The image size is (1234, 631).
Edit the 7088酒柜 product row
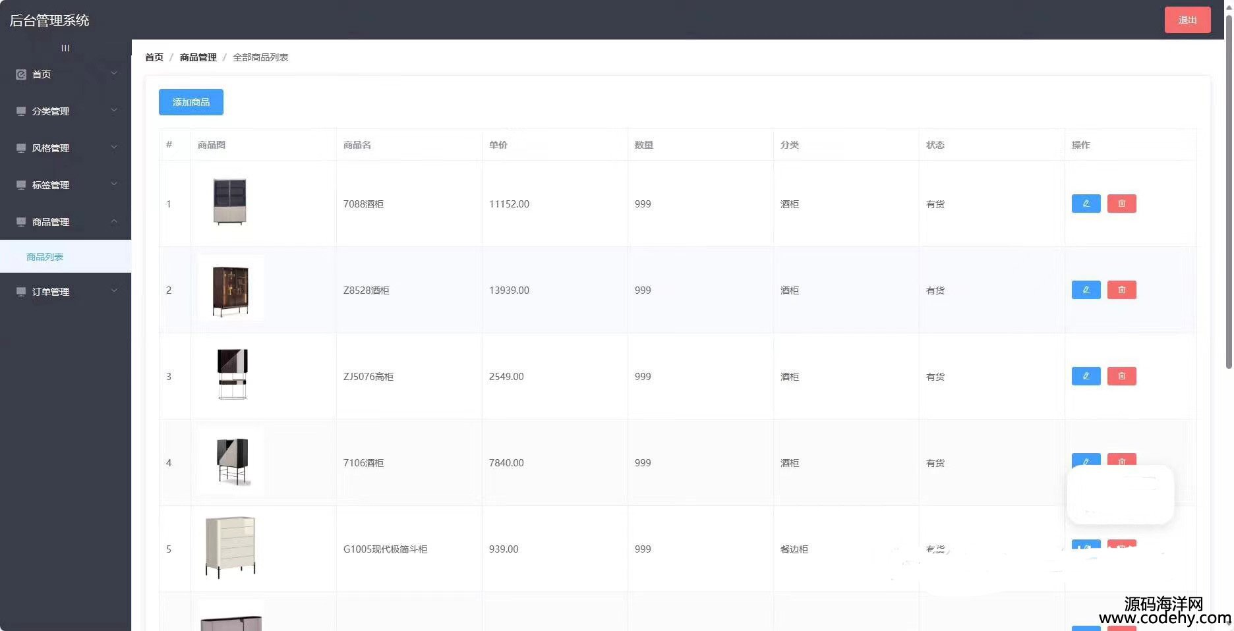[x=1086, y=204]
